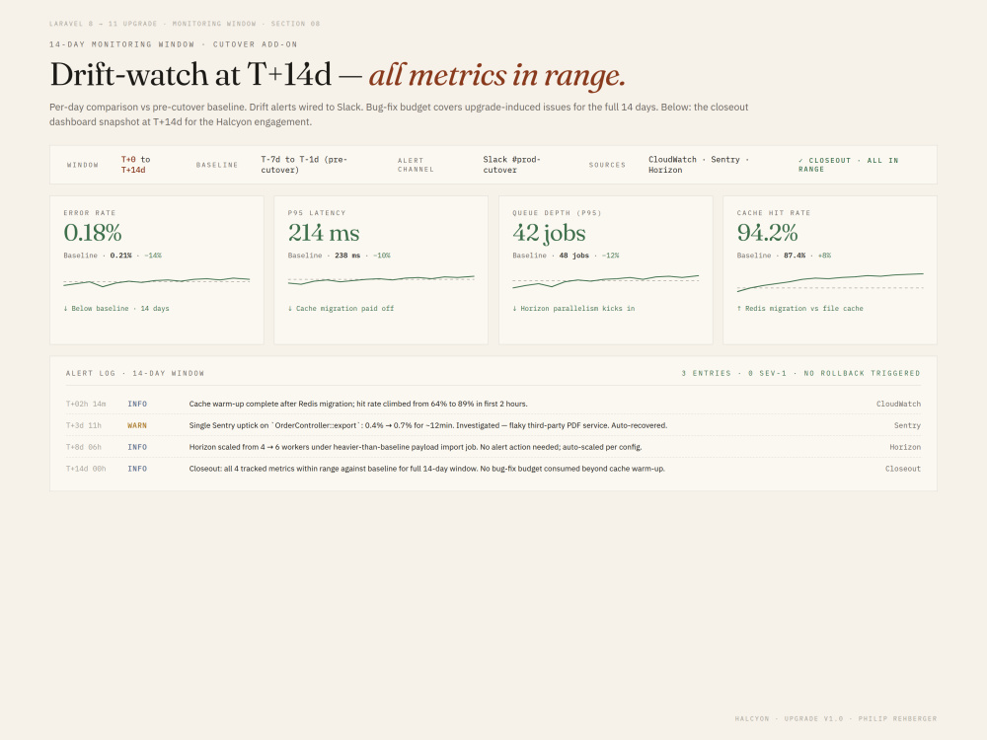Click the 'HALCYON · UPGRADE V1.0 · PHILIP REHBERGER' footer
Screen dimensions: 987x740
[835, 718]
